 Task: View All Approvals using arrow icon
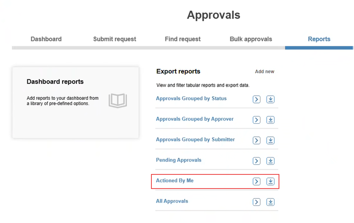pyautogui.click(x=256, y=202)
